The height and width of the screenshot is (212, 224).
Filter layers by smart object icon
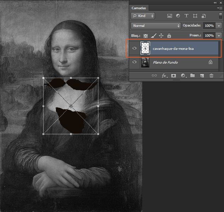(x=203, y=16)
